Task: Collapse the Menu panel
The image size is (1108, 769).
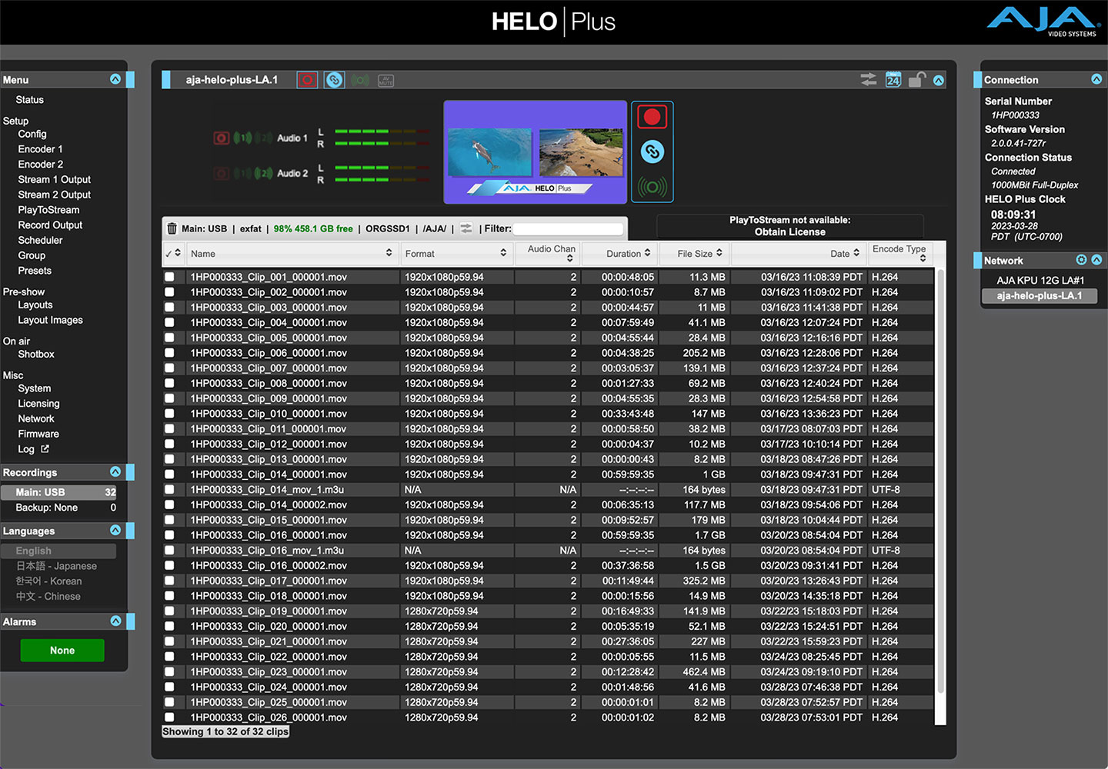Action: 115,79
